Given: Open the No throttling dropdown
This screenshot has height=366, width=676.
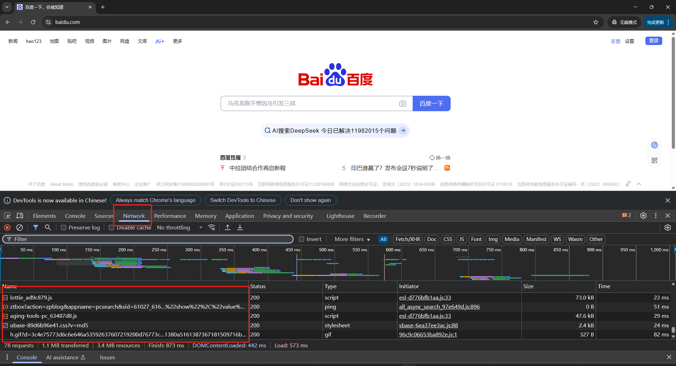Looking at the screenshot, I should [180, 228].
